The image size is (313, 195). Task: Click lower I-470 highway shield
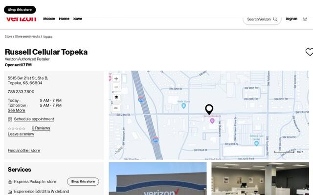click(x=156, y=139)
